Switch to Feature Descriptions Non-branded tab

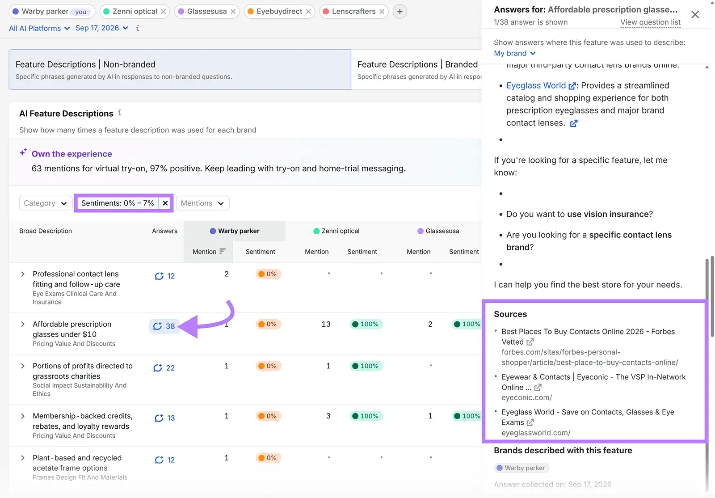click(x=180, y=69)
